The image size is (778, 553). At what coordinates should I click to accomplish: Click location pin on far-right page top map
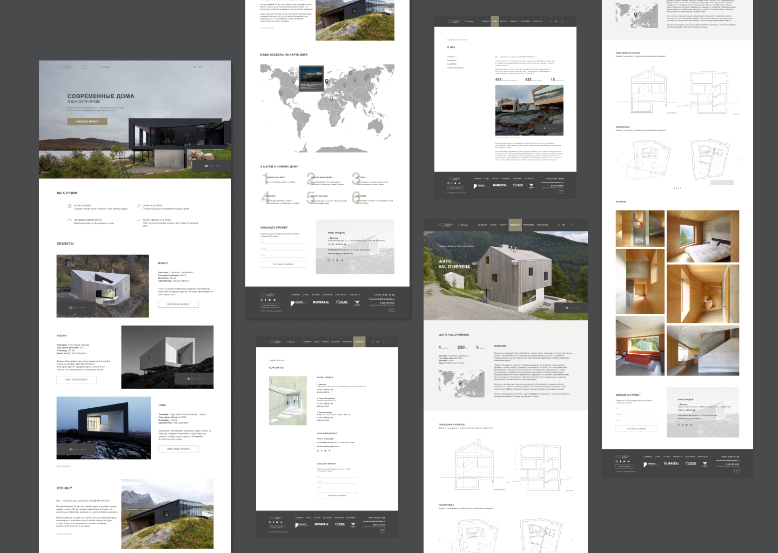click(x=635, y=15)
